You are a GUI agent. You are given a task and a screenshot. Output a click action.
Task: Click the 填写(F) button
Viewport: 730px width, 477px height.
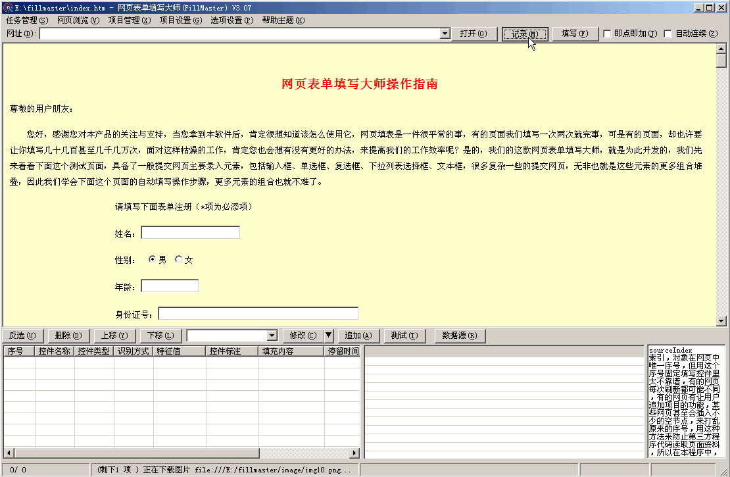[x=575, y=34]
